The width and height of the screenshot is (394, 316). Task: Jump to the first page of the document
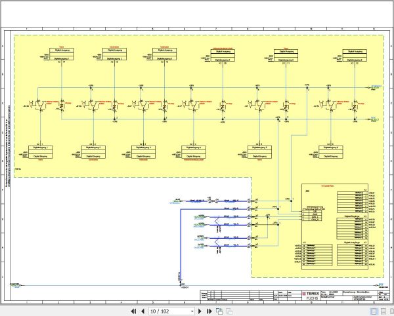[133, 311]
